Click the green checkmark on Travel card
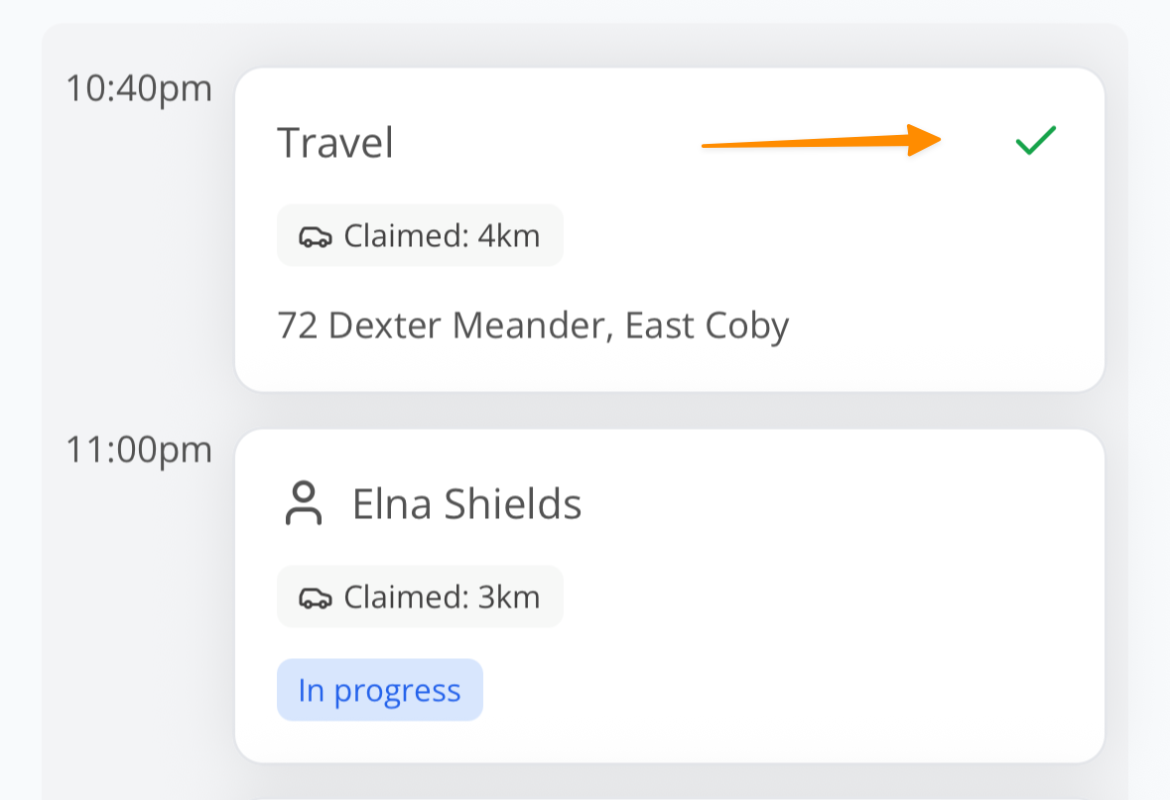Viewport: 1170px width, 800px height. pyautogui.click(x=1036, y=141)
